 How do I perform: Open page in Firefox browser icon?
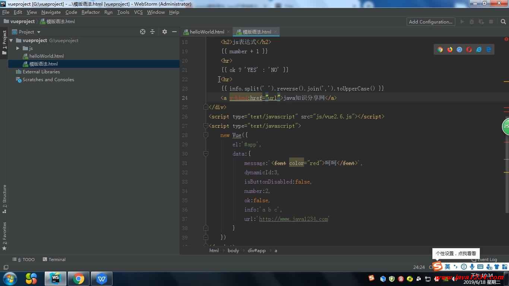[450, 50]
